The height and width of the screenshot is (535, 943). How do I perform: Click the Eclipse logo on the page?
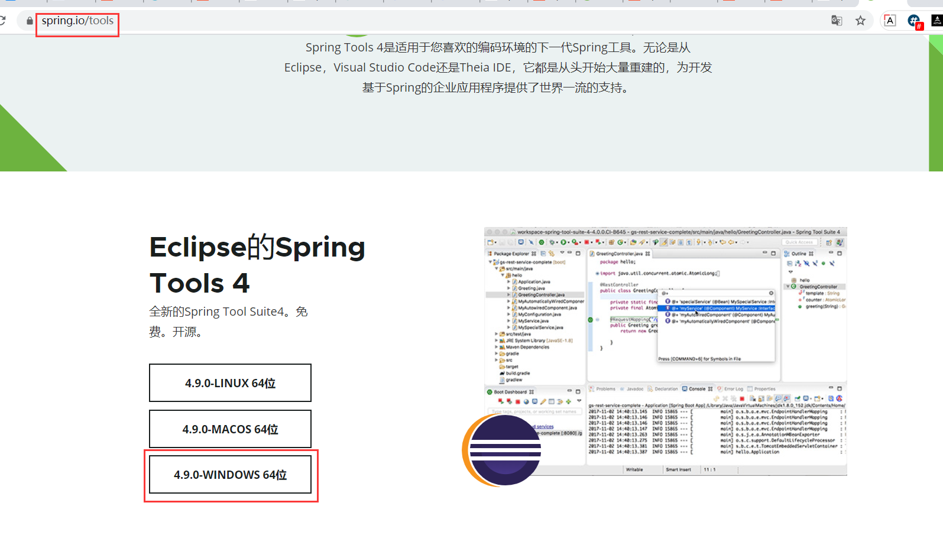point(501,450)
